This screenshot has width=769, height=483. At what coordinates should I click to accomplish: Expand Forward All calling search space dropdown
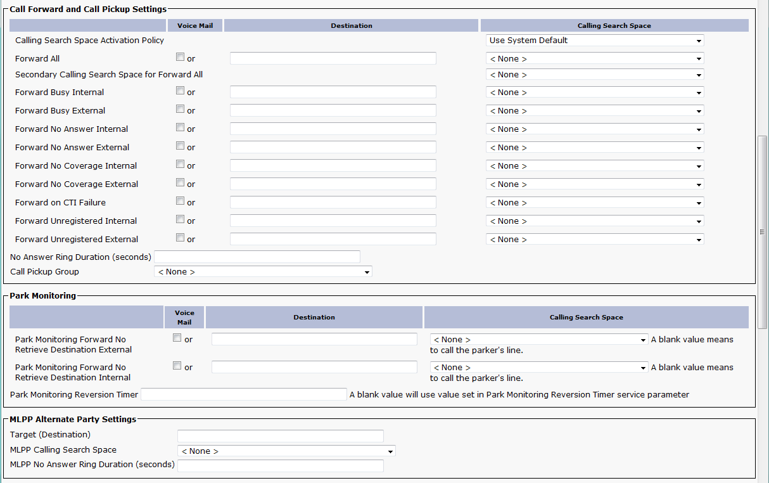pyautogui.click(x=595, y=59)
